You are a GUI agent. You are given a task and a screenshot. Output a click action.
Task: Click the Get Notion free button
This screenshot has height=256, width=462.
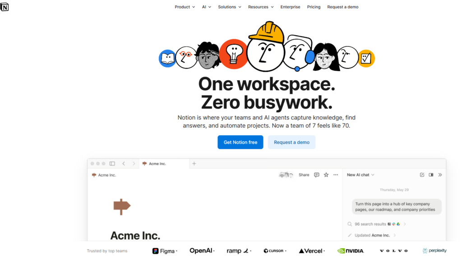pyautogui.click(x=240, y=142)
